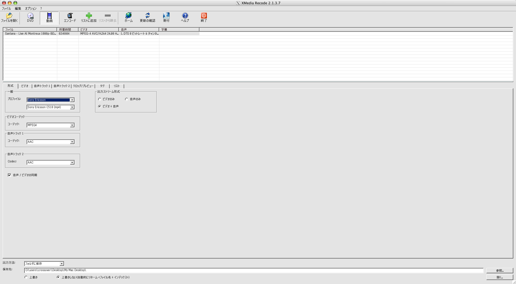Click the 字幕 column header
The height and width of the screenshot is (284, 516).
[179, 30]
